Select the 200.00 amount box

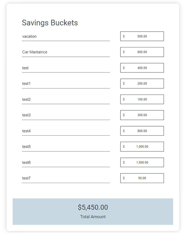pyautogui.click(x=142, y=84)
